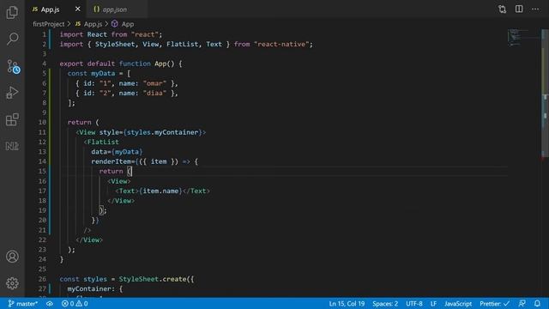Screen dimensions: 549x309
Task: Click the App function name on line 4
Action: (x=160, y=64)
